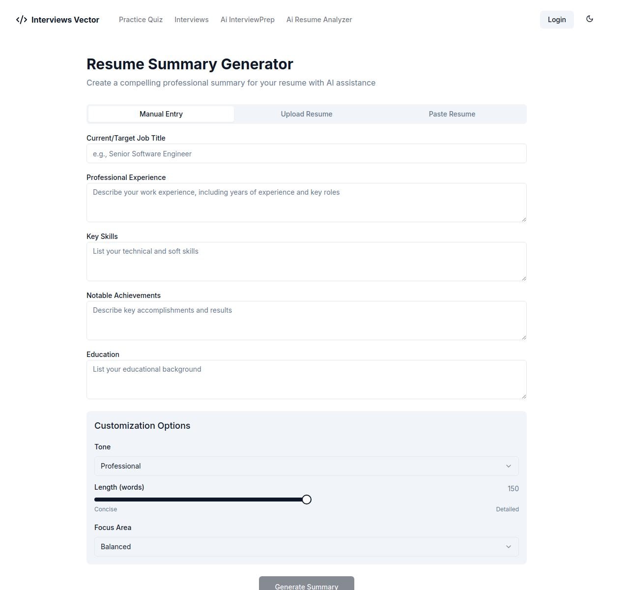Grab the Education textarea resize handle
Screen dimensions: 629x590
(x=524, y=396)
